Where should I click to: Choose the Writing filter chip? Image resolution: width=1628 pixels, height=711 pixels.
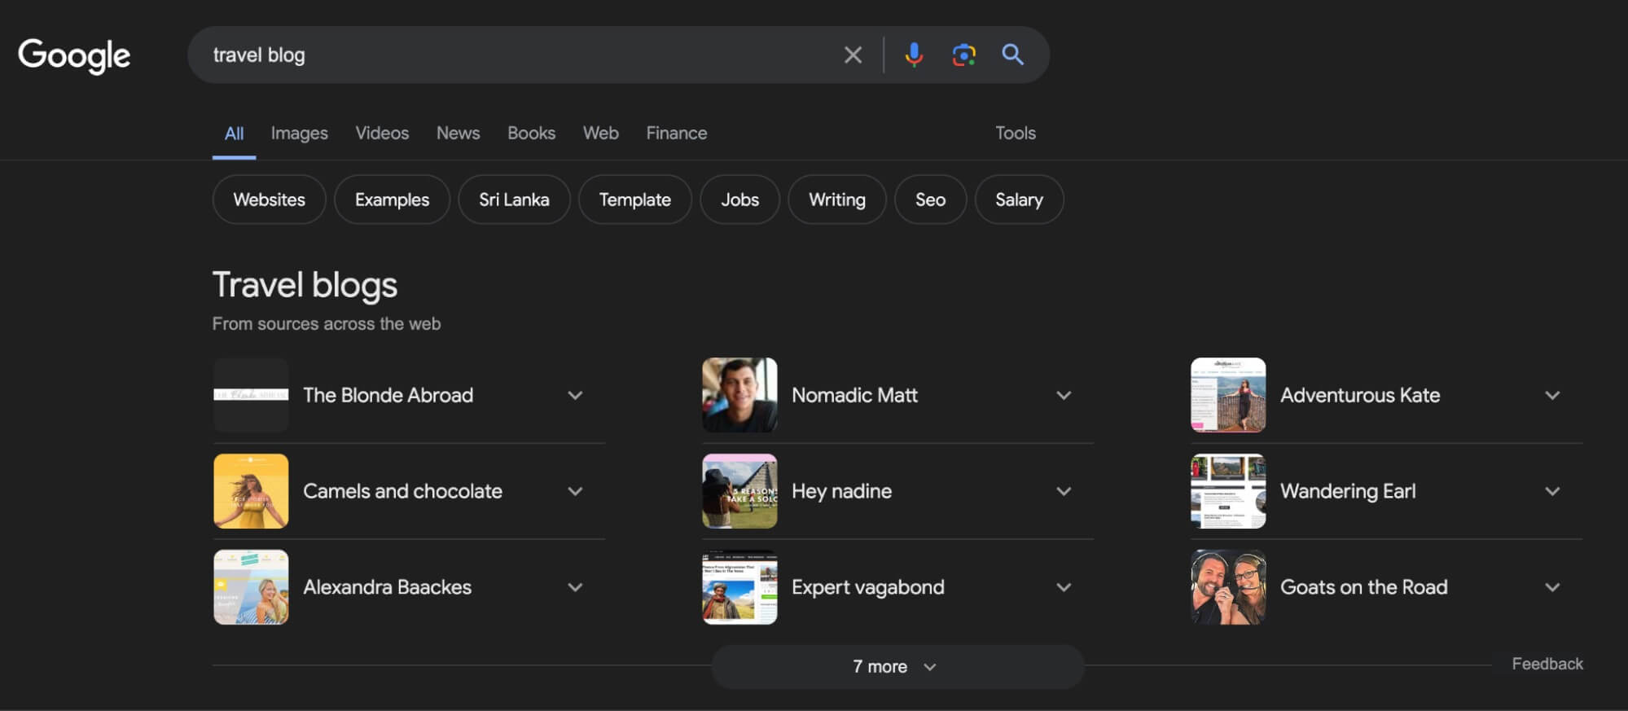click(x=836, y=200)
